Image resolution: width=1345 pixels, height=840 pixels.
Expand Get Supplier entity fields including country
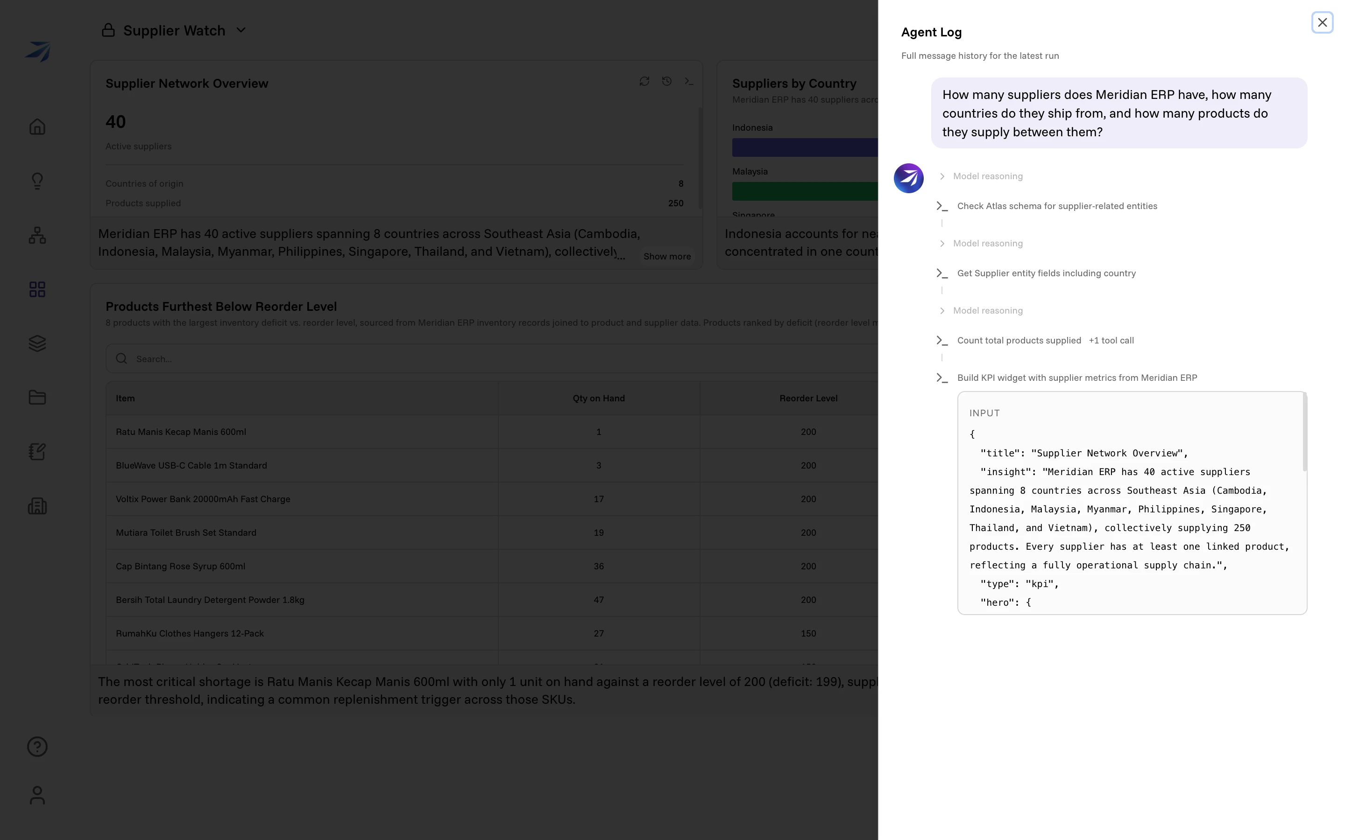click(x=1047, y=273)
